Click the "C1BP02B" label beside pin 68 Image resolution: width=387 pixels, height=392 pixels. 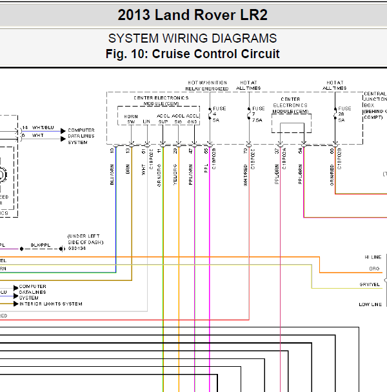pyautogui.click(x=339, y=159)
